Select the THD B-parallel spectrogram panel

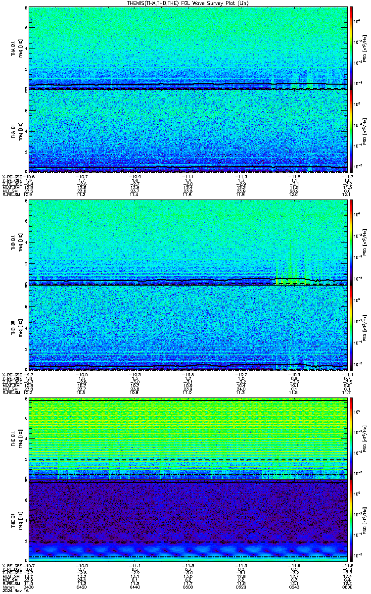(x=188, y=327)
